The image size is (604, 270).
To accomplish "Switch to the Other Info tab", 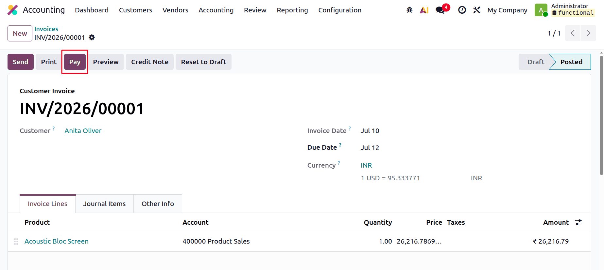I will 158,204.
